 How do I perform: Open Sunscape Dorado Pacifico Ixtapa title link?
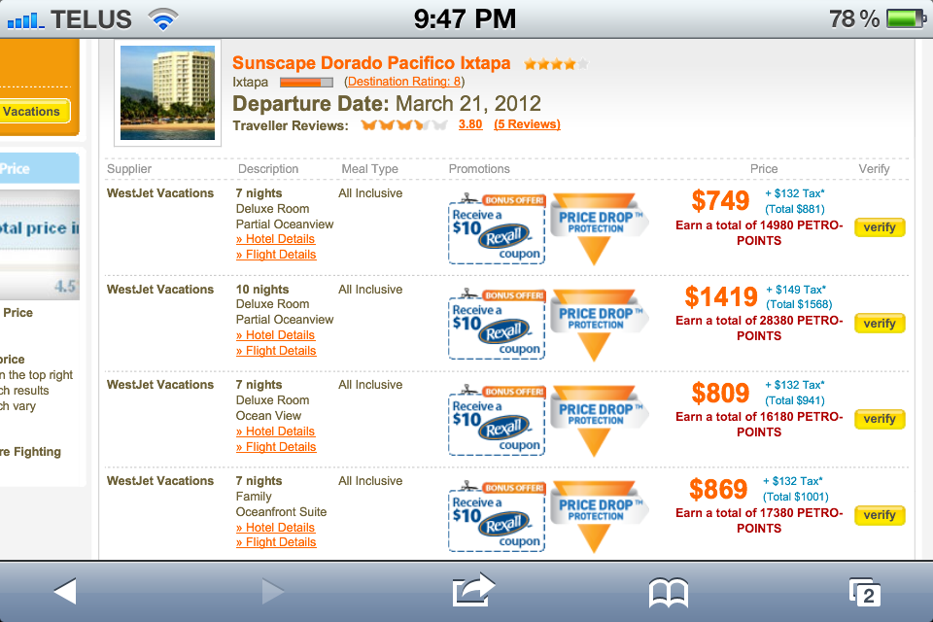click(x=371, y=63)
